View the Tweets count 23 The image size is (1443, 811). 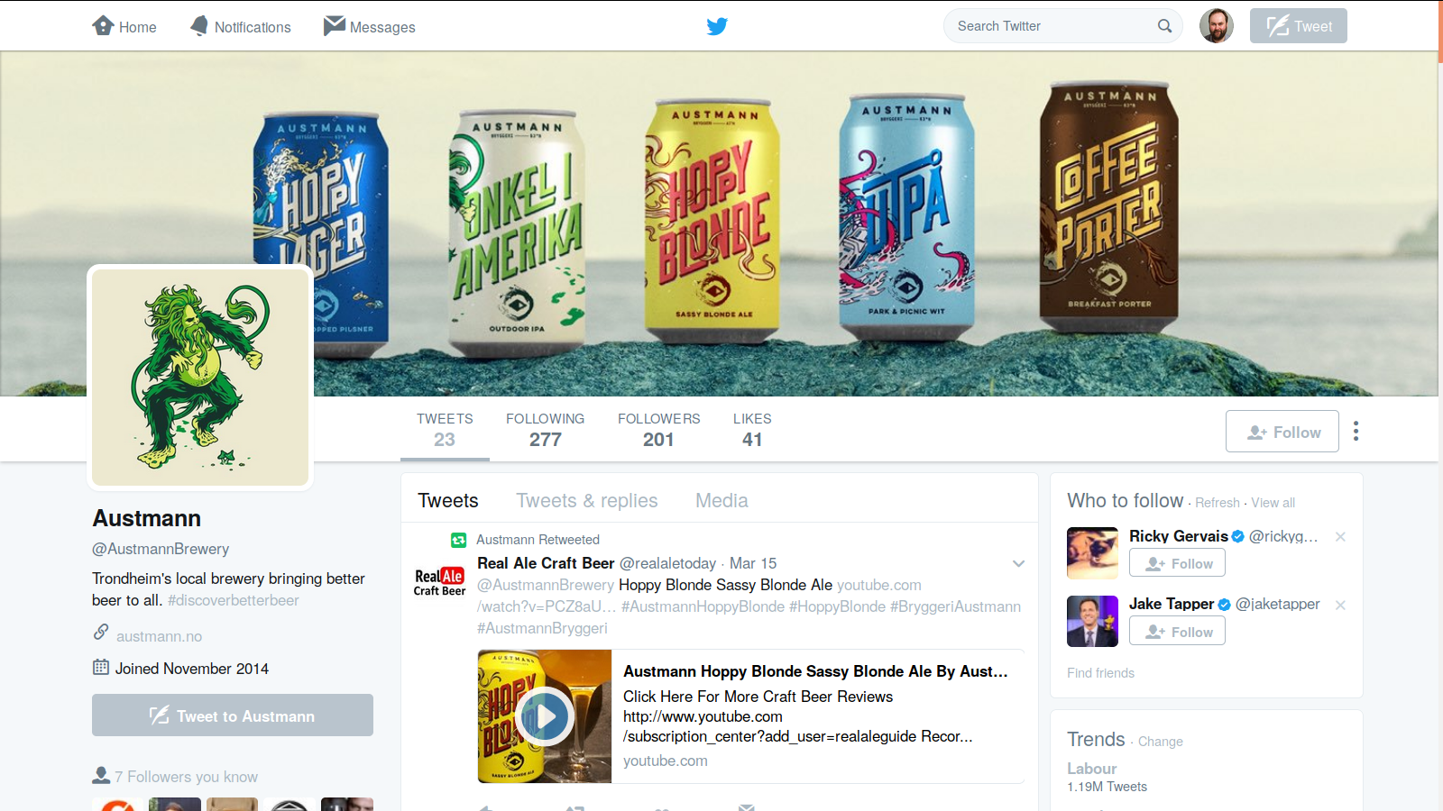445,430
